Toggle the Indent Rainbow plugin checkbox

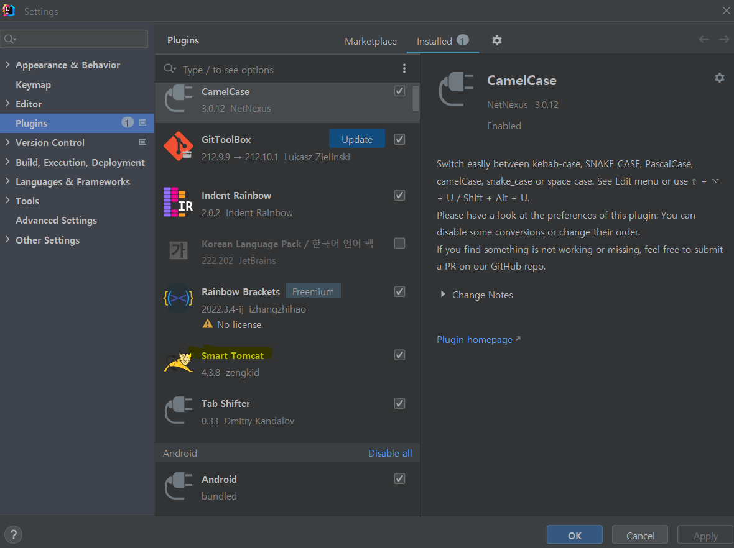coord(399,195)
